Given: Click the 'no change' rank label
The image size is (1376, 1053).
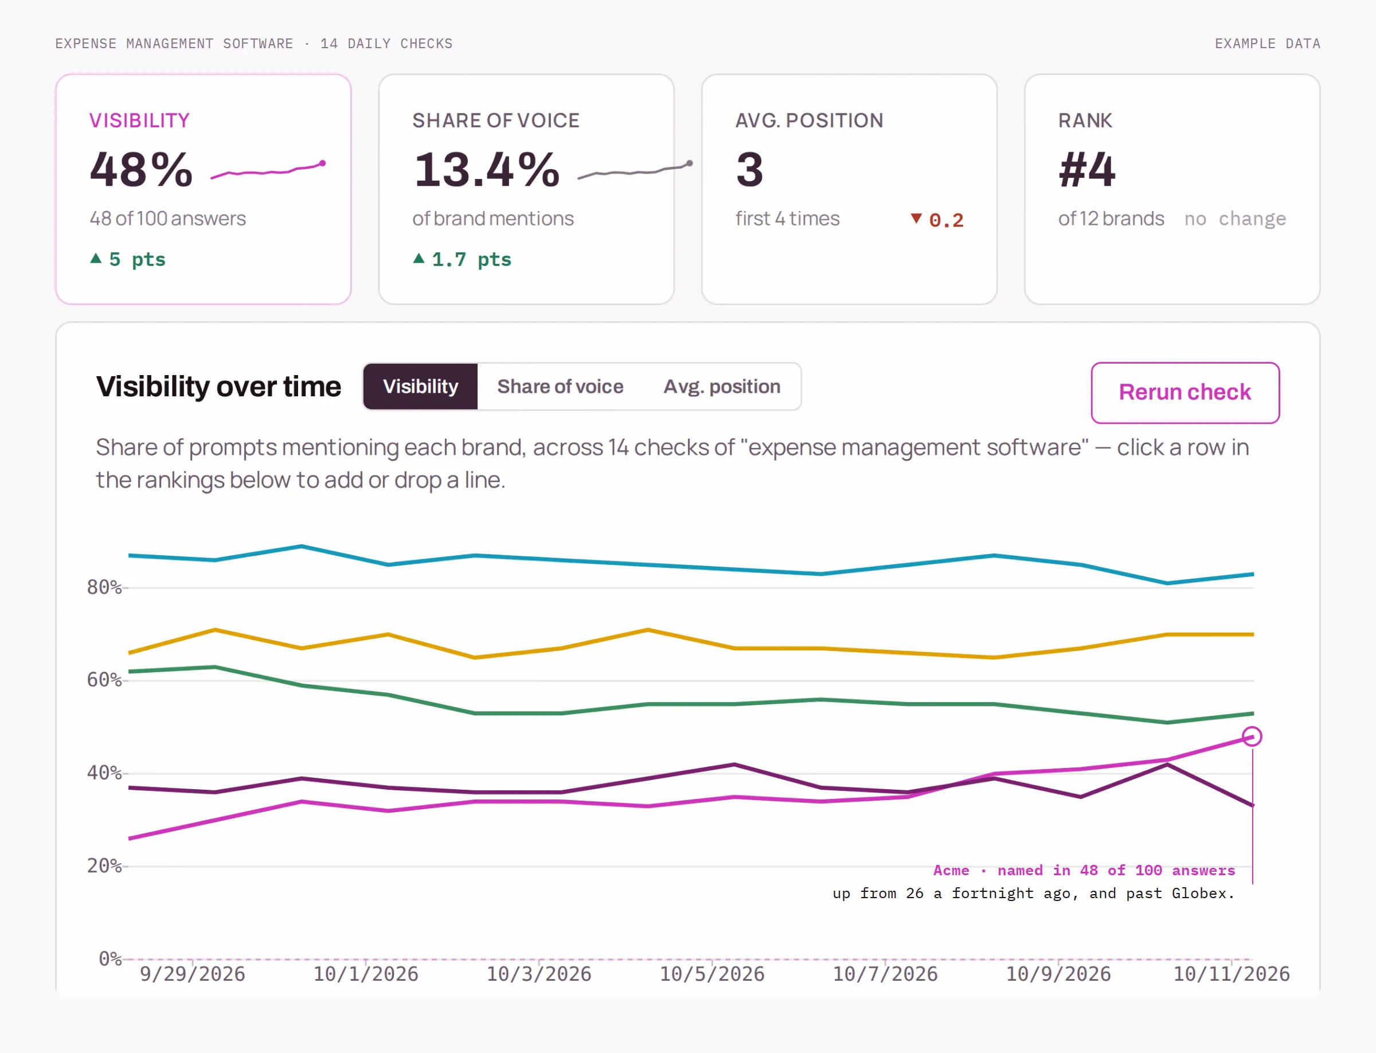Looking at the screenshot, I should (x=1234, y=219).
